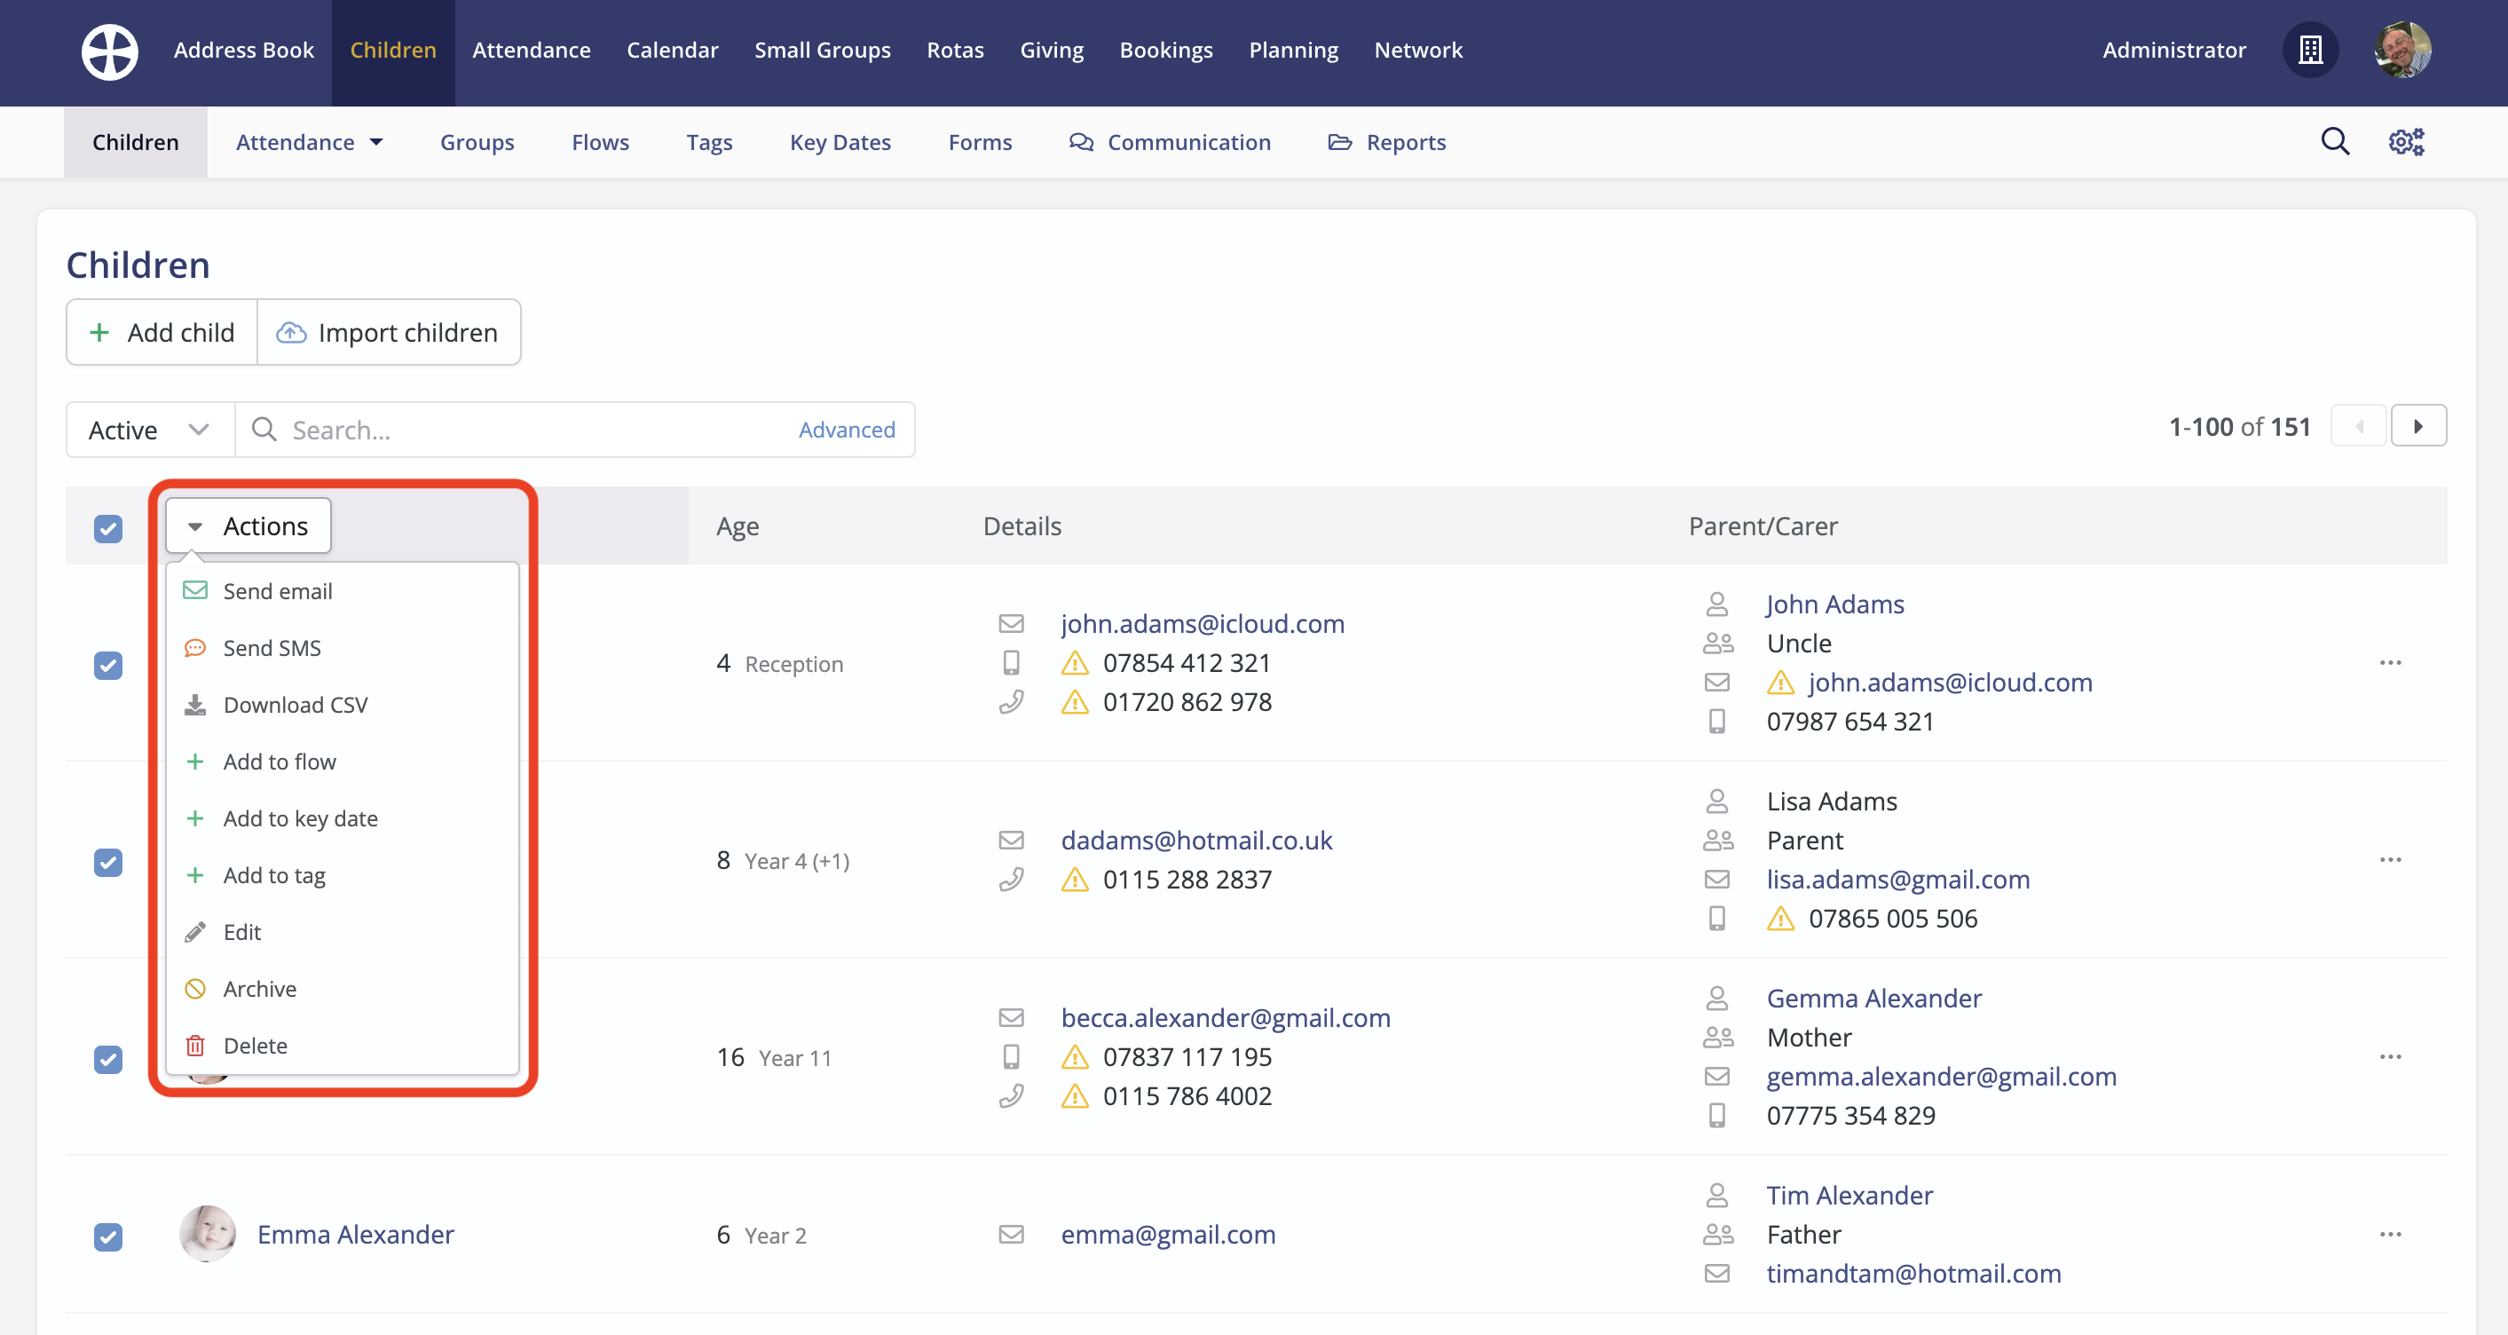
Task: Open the search magnifier in subnav
Action: (2335, 142)
